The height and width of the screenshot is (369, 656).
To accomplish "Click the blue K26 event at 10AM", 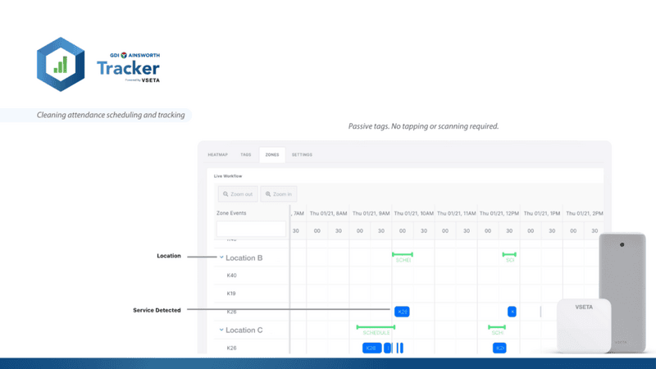I will pyautogui.click(x=402, y=312).
